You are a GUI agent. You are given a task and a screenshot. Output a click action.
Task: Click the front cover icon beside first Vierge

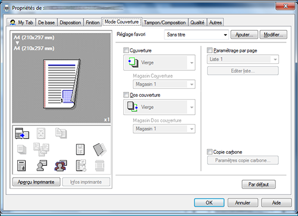(134, 63)
